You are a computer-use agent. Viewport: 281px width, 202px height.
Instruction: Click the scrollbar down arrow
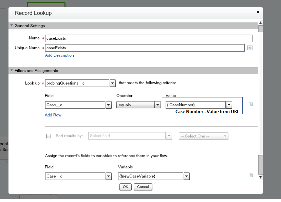260,177
